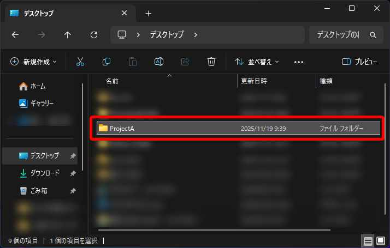Click the Copy icon in toolbar
390x248 pixels.
click(107, 62)
